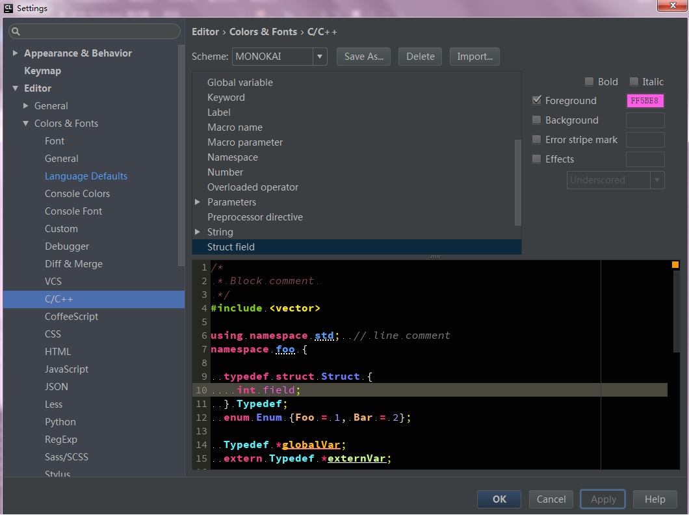Enable the Background checkbox
Viewport: 689px width, 515px height.
coord(537,120)
